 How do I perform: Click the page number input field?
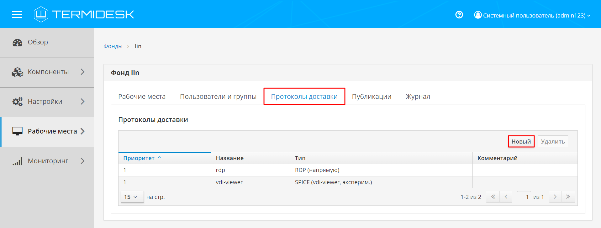524,197
